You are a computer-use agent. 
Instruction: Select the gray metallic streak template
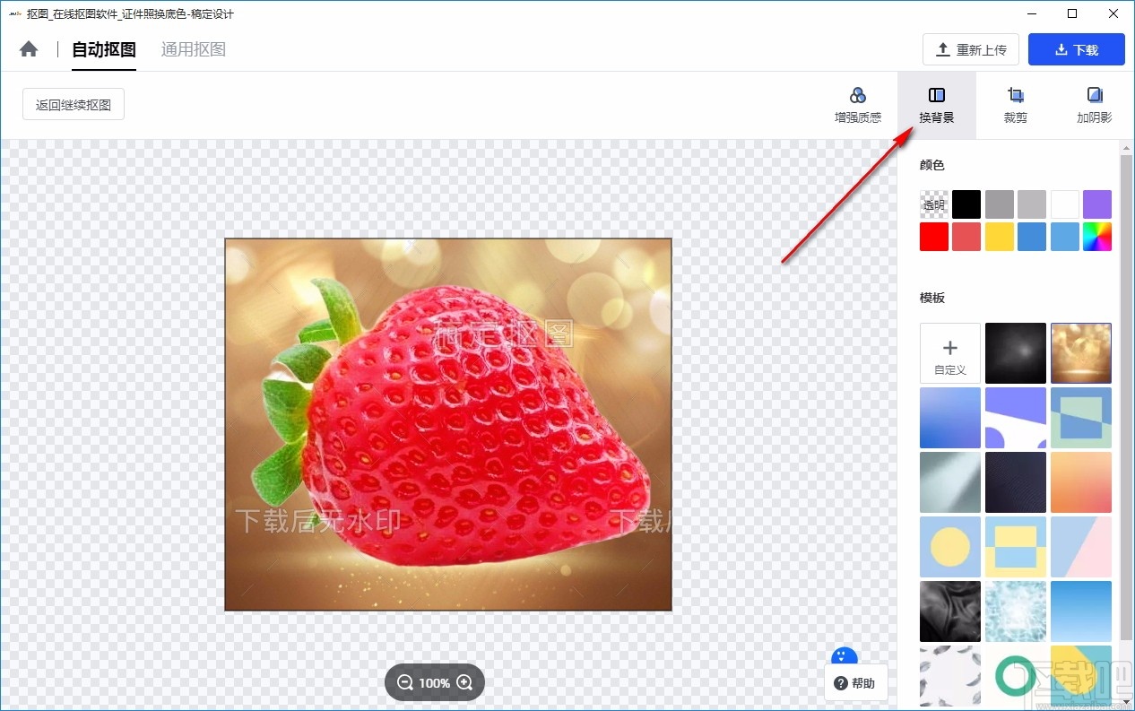point(950,482)
